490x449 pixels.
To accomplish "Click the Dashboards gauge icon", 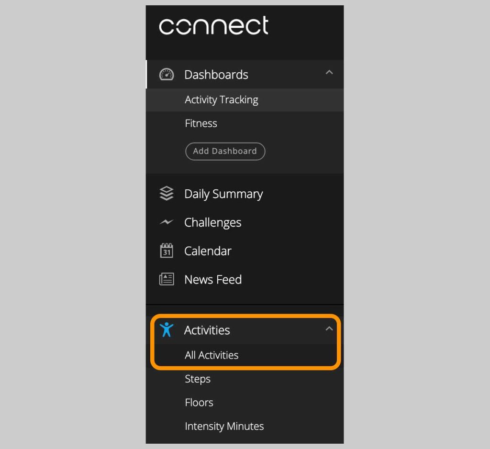I will pyautogui.click(x=167, y=75).
